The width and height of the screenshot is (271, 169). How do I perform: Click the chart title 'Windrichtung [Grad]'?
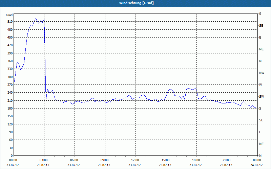click(x=137, y=3)
